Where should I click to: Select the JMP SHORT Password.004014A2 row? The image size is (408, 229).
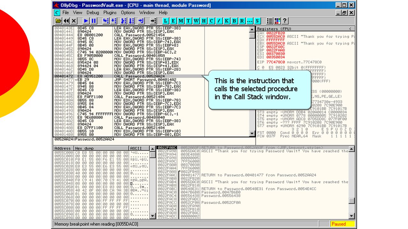(151, 80)
